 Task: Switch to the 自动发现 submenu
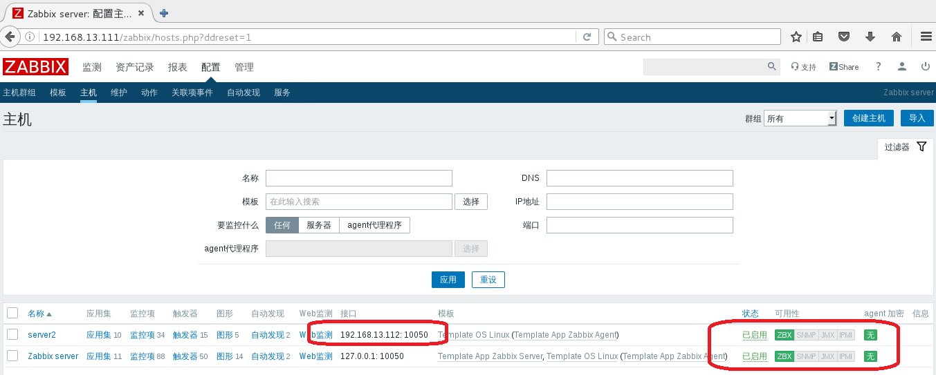pos(244,93)
